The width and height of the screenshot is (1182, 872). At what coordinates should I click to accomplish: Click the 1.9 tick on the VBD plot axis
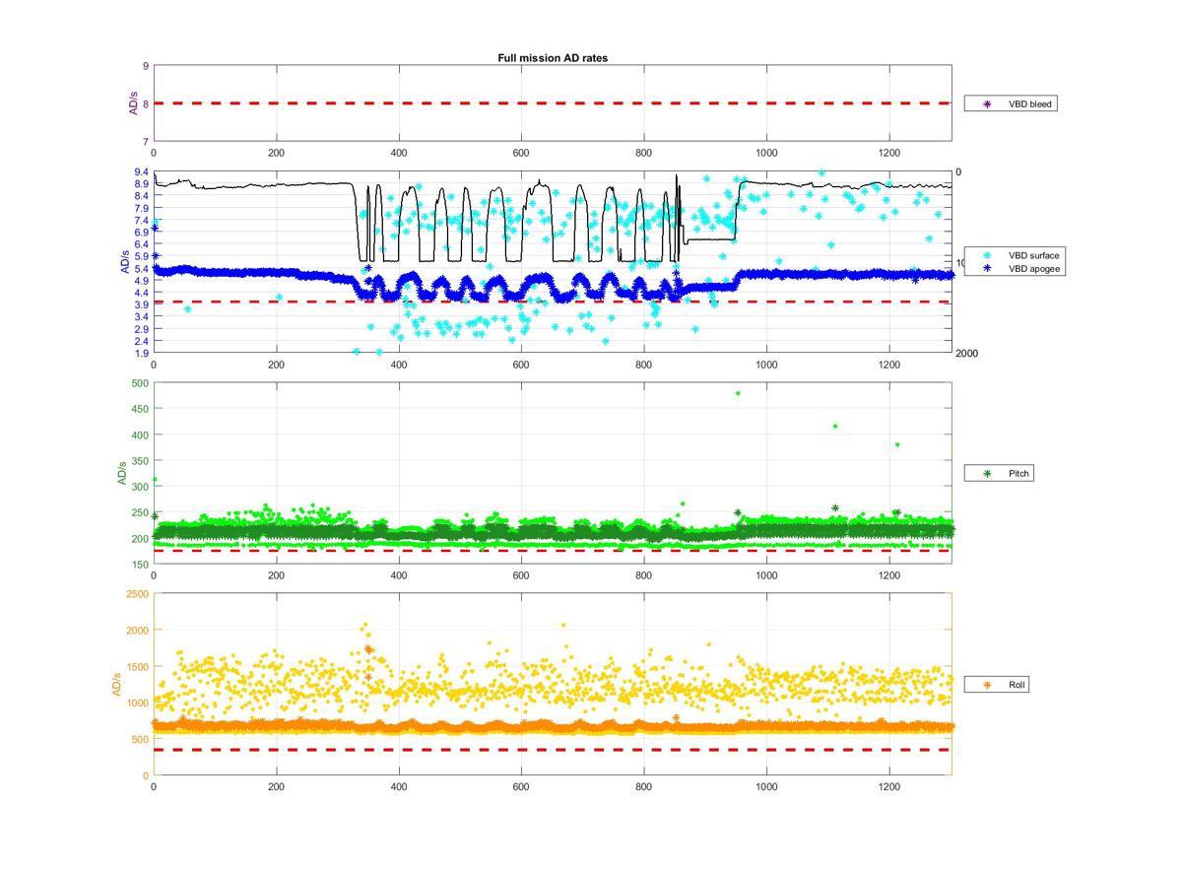142,354
